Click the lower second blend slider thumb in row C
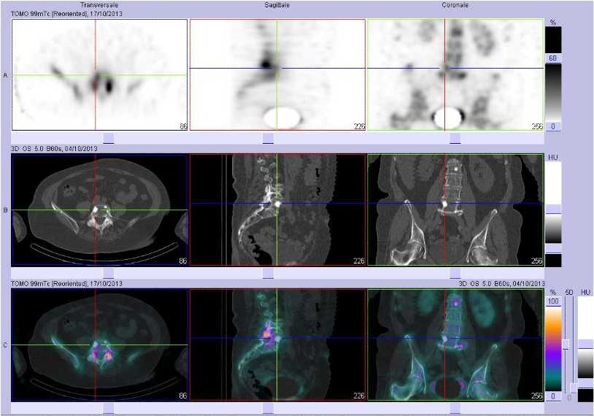594x416 pixels. [x=574, y=388]
